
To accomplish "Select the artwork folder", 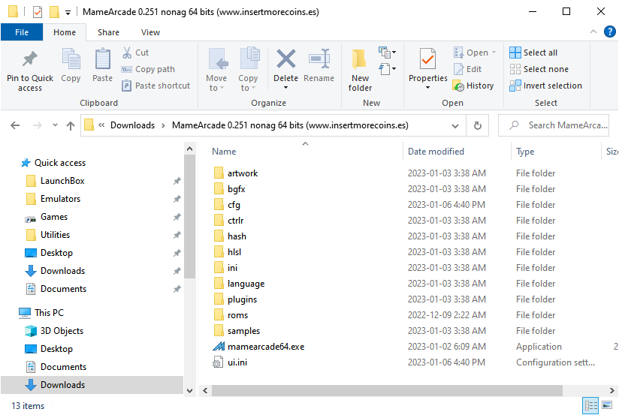I will click(x=236, y=173).
